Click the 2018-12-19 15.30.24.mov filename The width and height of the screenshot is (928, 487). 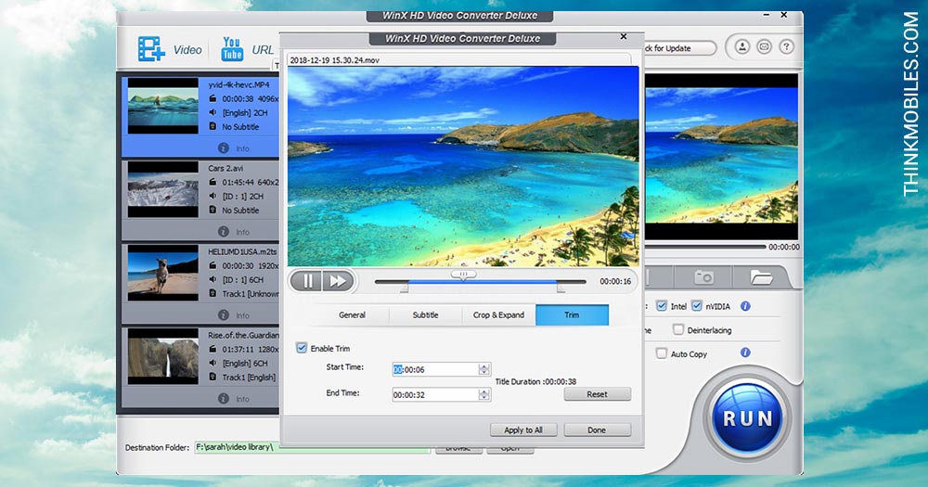(x=334, y=59)
